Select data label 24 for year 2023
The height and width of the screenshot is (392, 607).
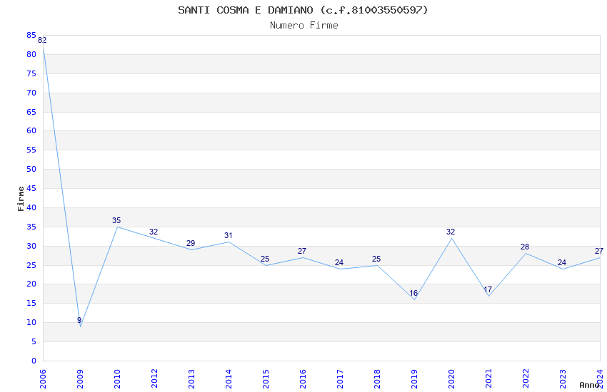(x=563, y=262)
